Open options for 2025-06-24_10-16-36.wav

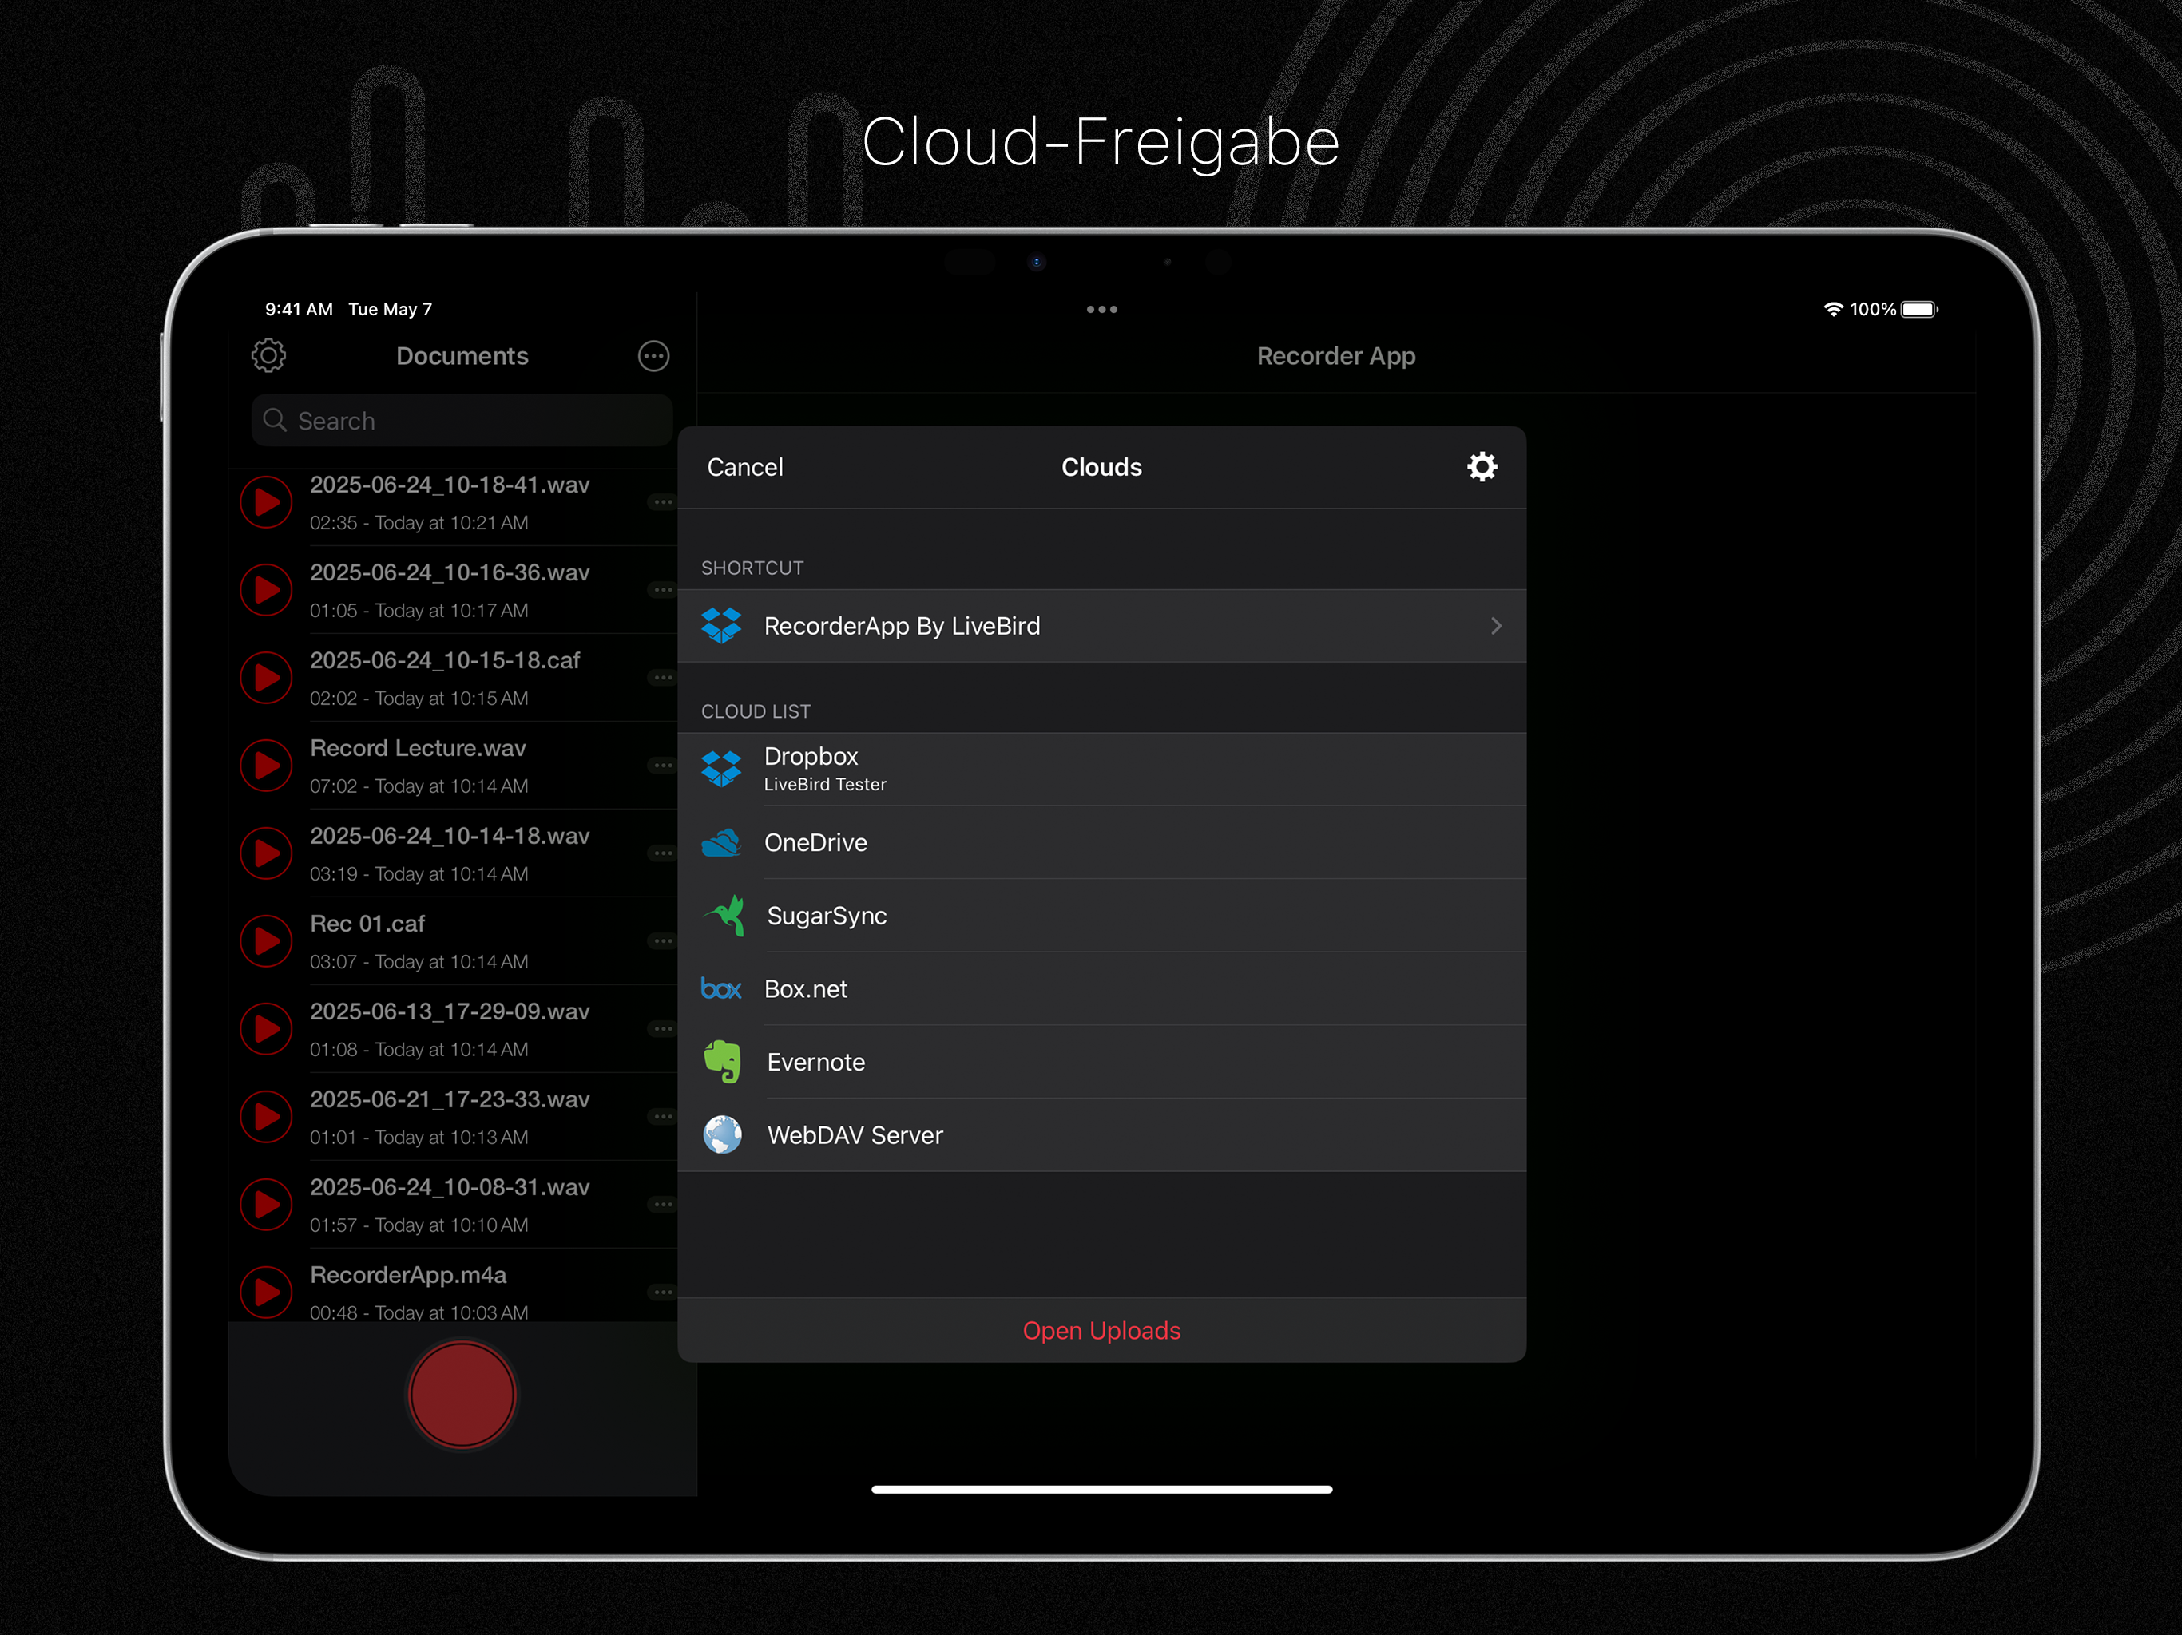tap(662, 591)
